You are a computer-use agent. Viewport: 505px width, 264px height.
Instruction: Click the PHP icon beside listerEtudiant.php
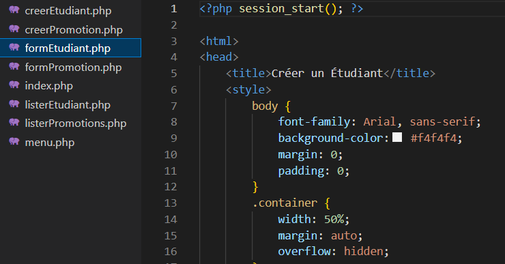[14, 104]
